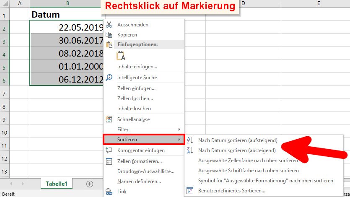This screenshot has width=350, height=197.
Task: Expand the Sortieren submenu arrow
Action: (x=179, y=140)
